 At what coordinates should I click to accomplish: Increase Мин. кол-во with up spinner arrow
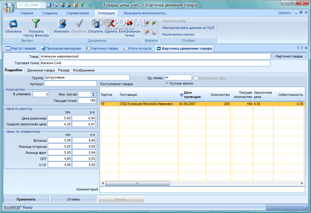[x=94, y=93]
